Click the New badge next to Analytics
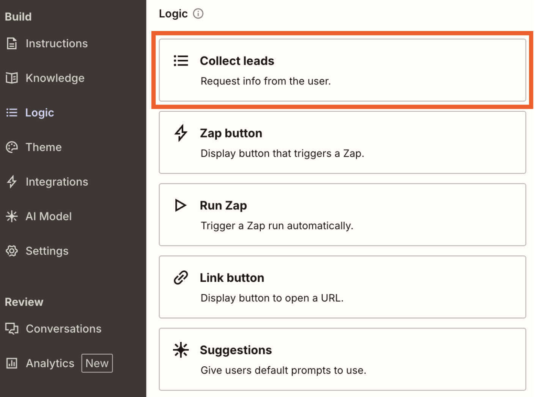Image resolution: width=535 pixels, height=397 pixels. [97, 363]
